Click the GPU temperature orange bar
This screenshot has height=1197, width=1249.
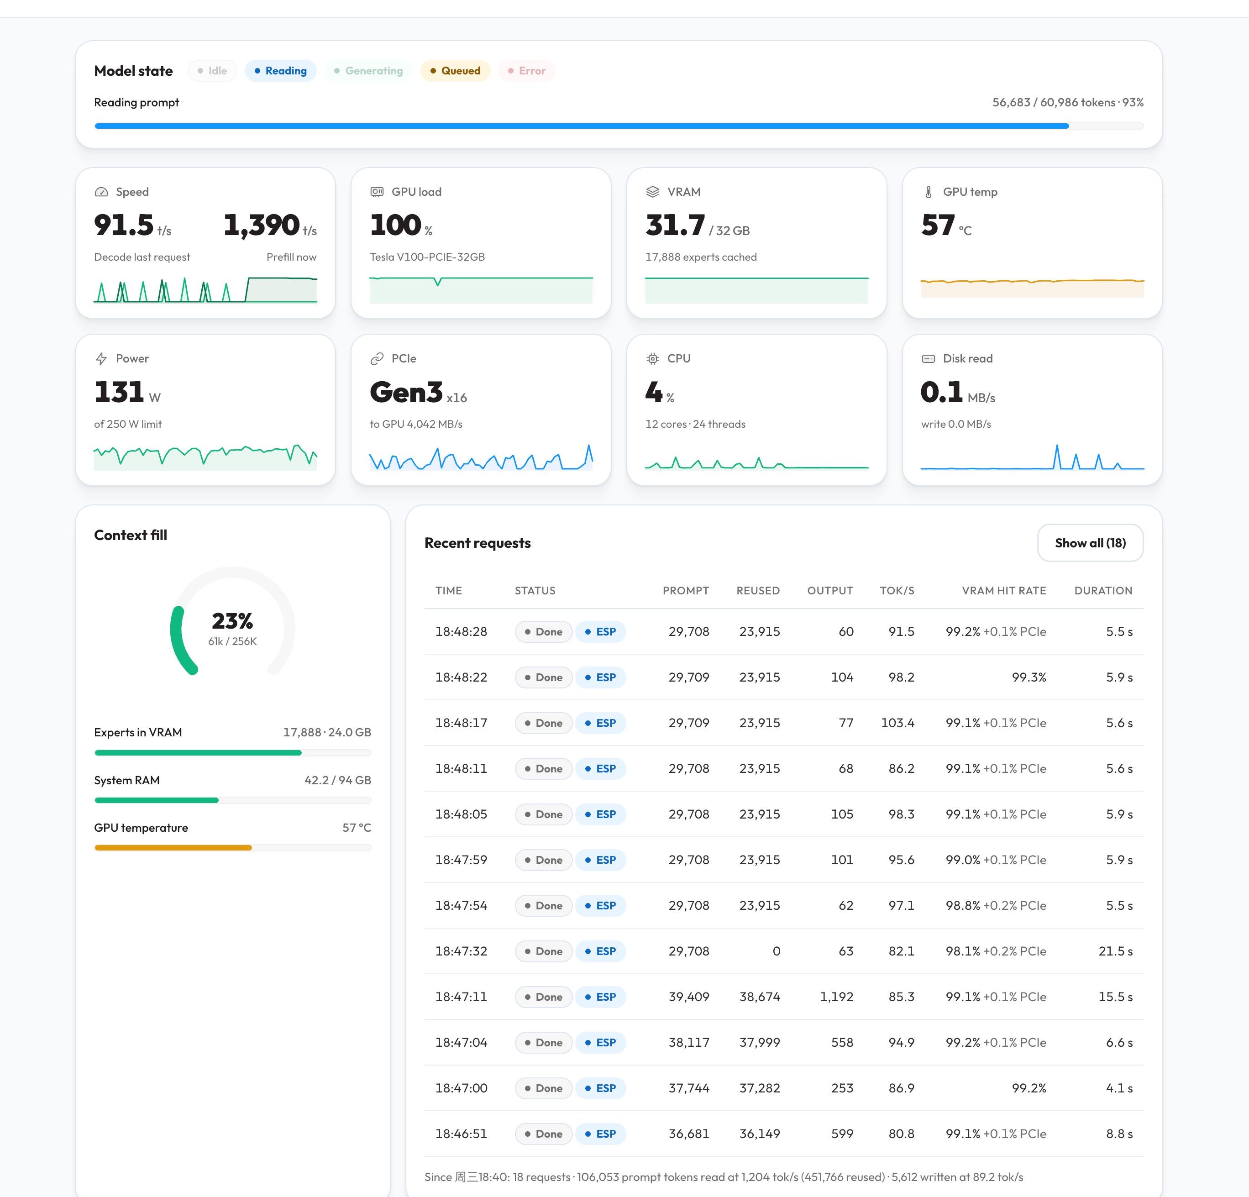point(233,848)
